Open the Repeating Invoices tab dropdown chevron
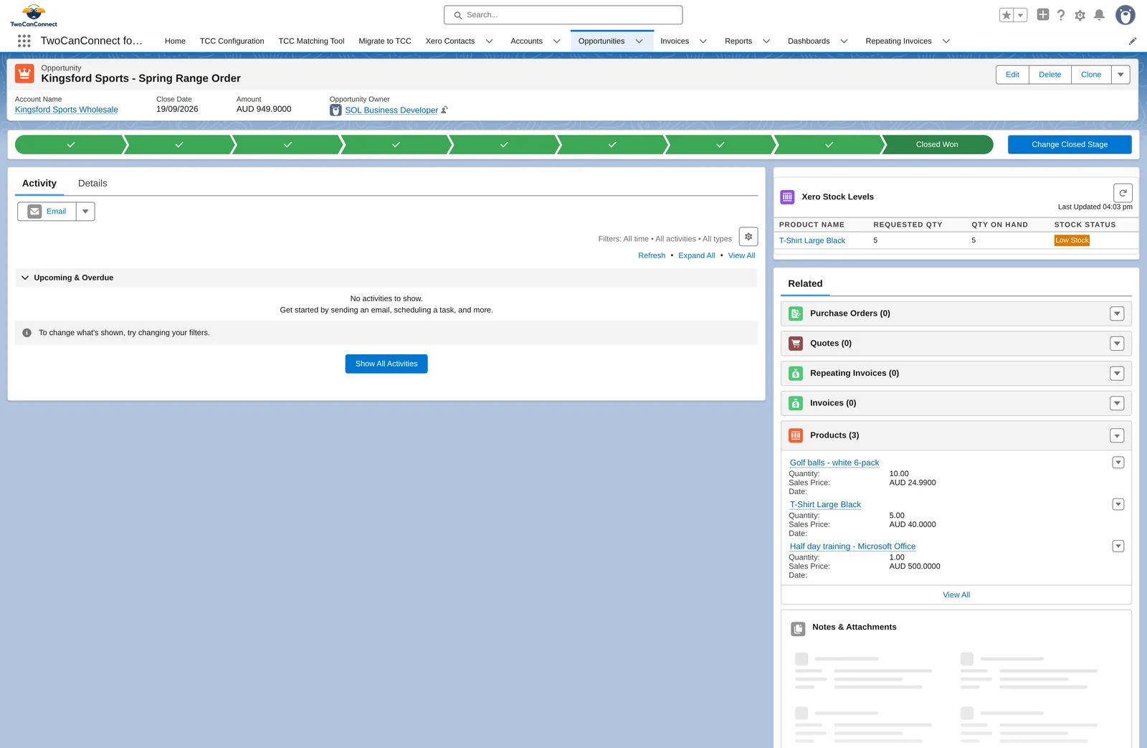The image size is (1147, 748). point(946,41)
